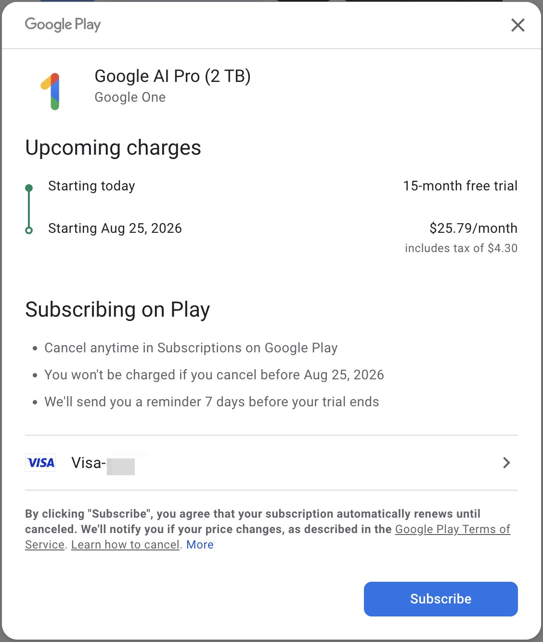
Task: Click the Visa card logo
Action: pos(40,463)
